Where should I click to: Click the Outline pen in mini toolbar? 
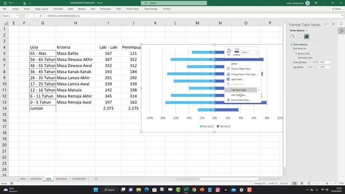coord(236,51)
